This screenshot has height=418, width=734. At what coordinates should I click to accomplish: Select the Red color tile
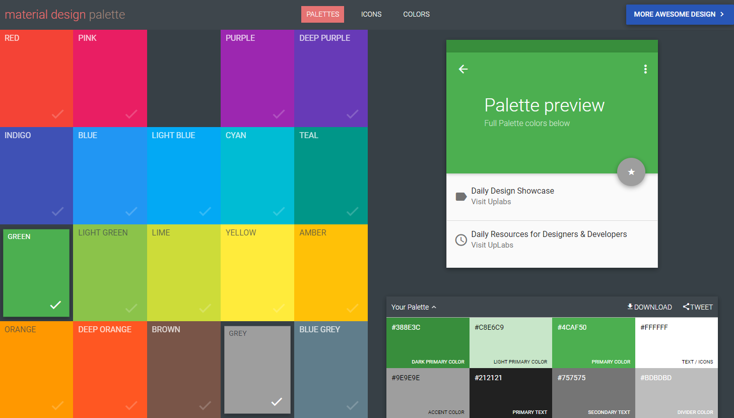(x=36, y=78)
